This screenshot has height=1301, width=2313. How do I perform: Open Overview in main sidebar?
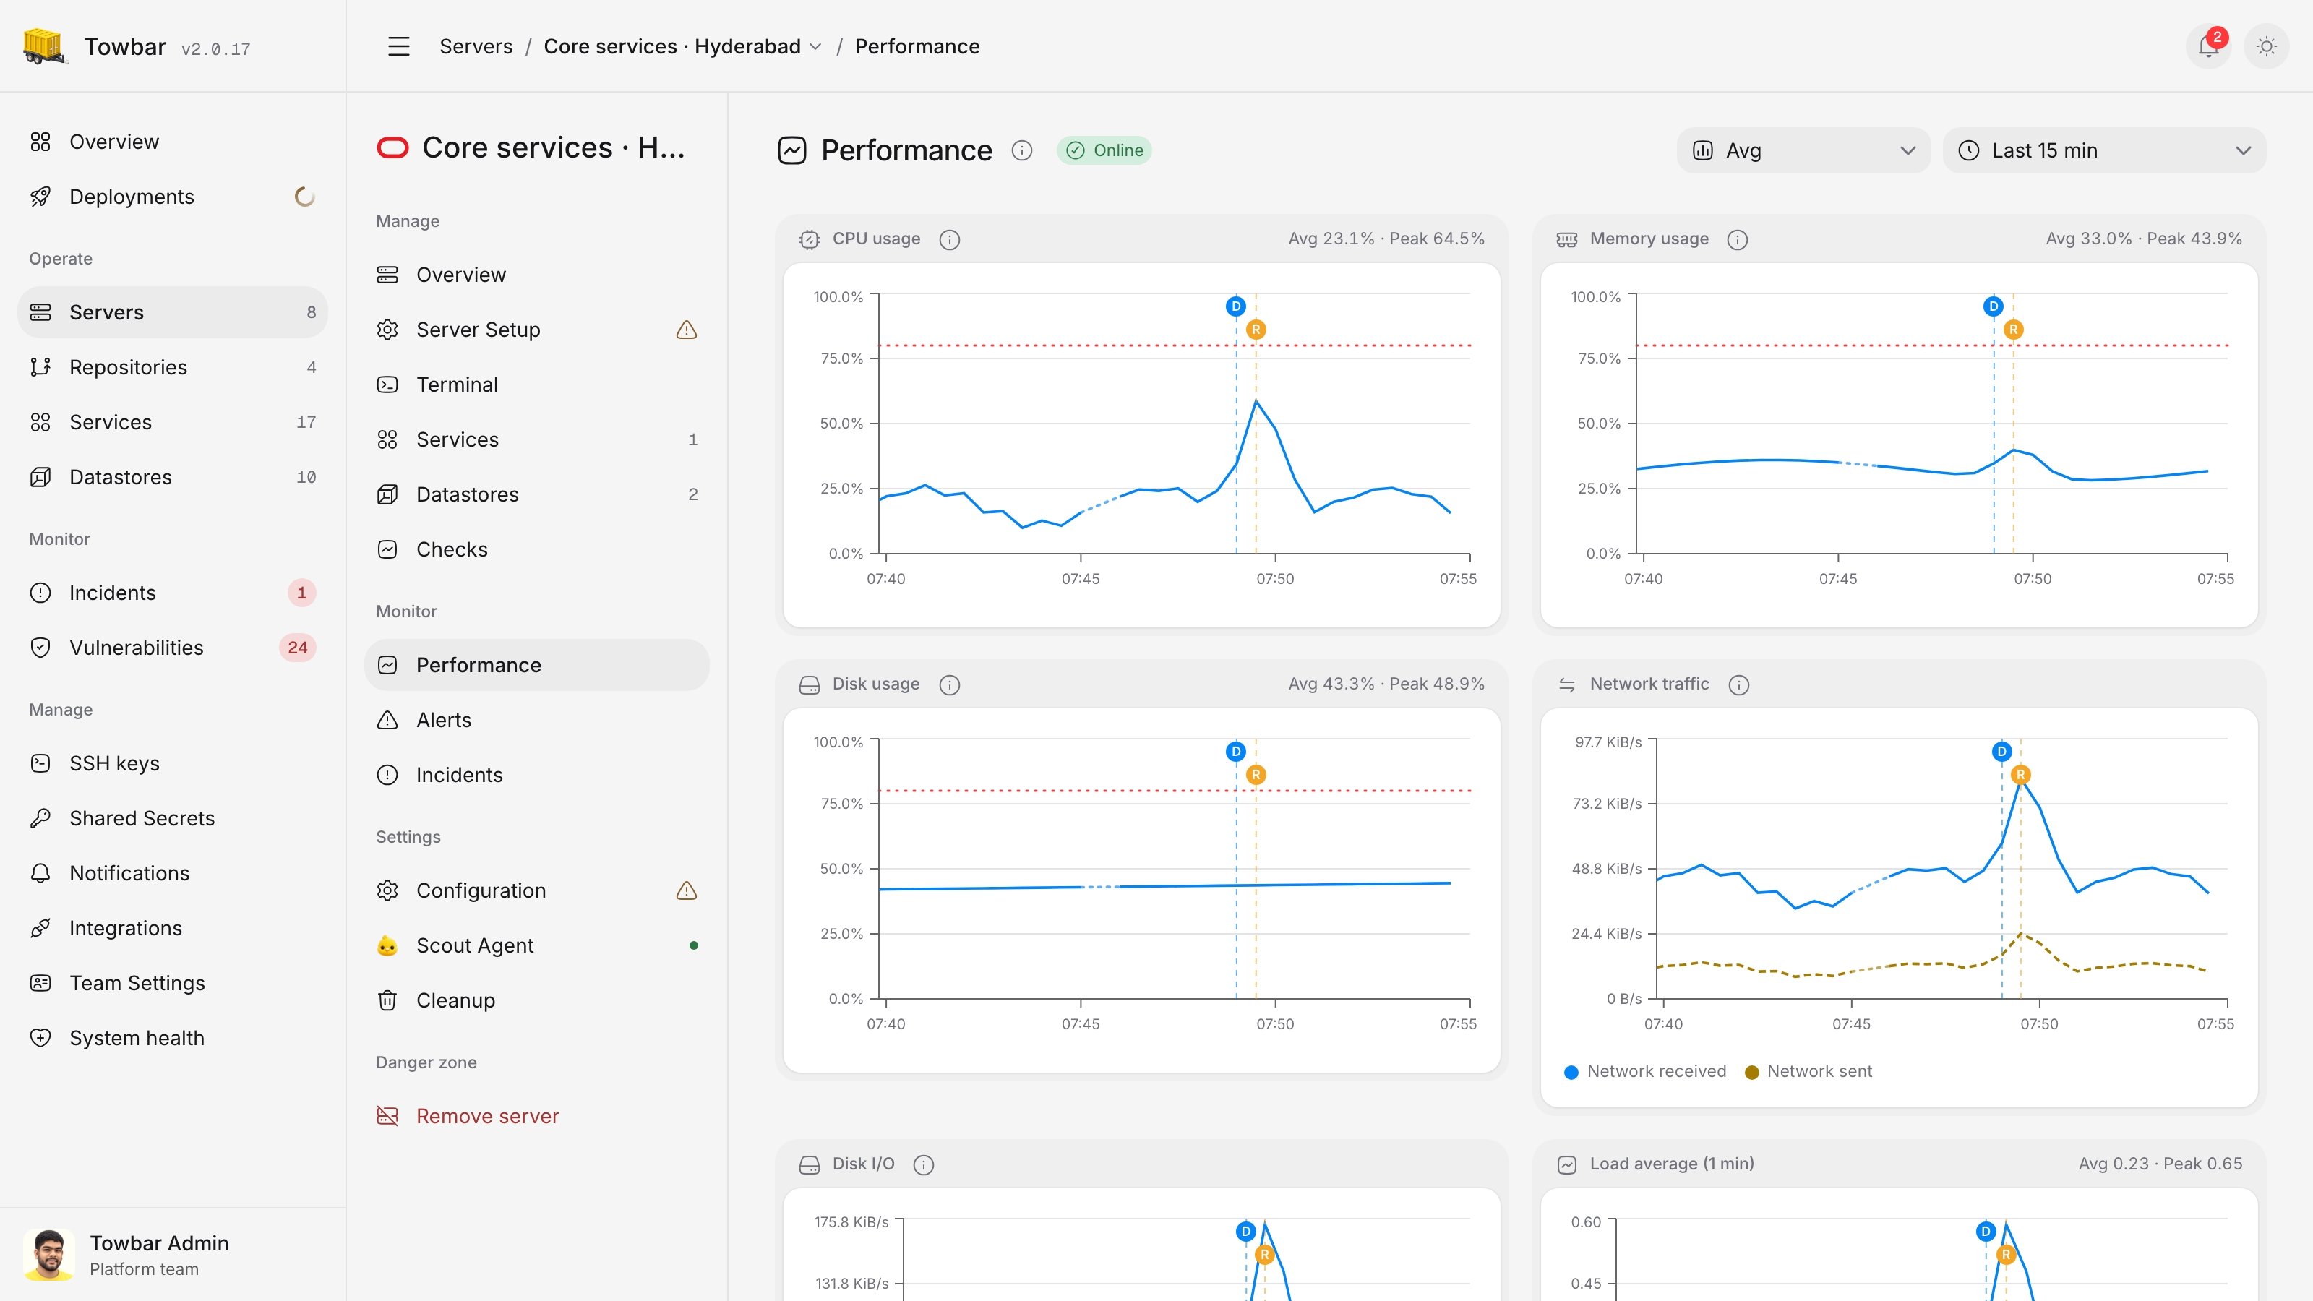[x=173, y=142]
